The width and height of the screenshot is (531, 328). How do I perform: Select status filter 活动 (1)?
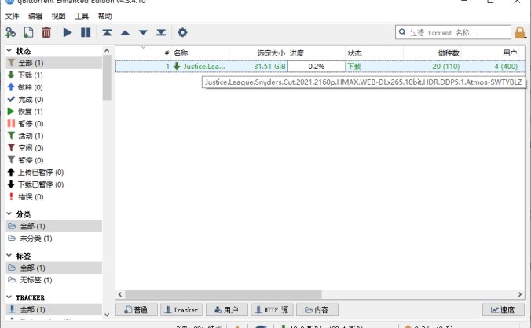54,136
